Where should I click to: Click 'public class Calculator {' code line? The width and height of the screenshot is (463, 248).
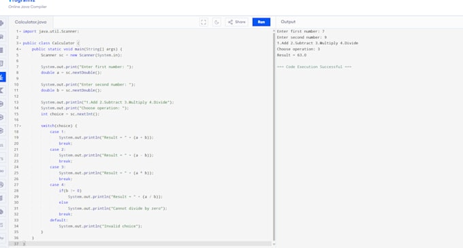click(x=51, y=43)
